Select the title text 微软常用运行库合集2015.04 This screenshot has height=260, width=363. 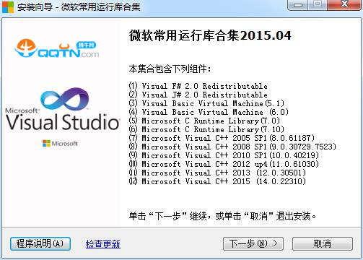click(x=210, y=35)
